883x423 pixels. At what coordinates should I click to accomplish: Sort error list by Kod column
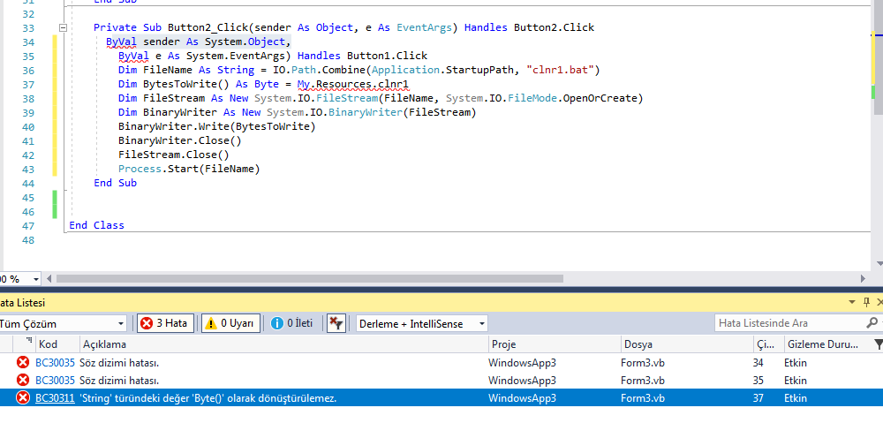(57, 344)
